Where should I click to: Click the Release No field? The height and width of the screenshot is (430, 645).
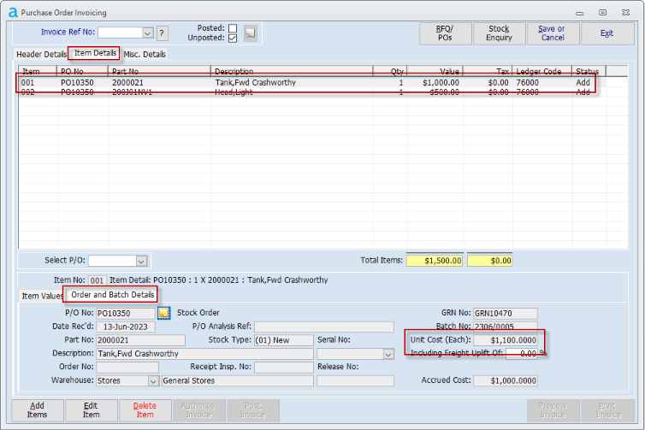355,380
